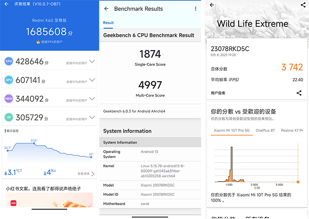Open the 用户指南 user guide
309x219 pixels.
(x=218, y=93)
